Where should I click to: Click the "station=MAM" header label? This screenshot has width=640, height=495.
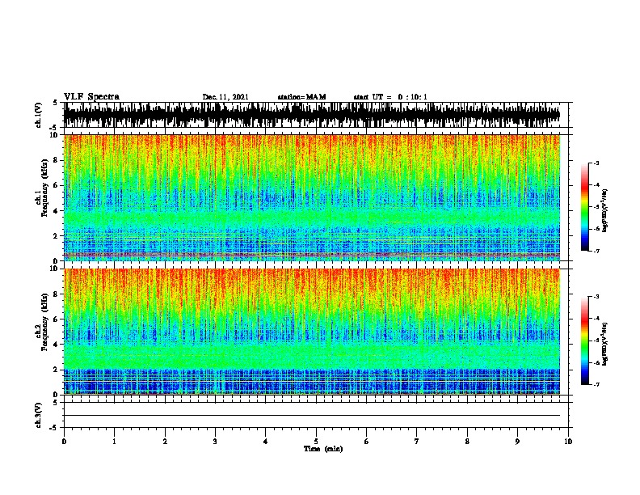(301, 97)
